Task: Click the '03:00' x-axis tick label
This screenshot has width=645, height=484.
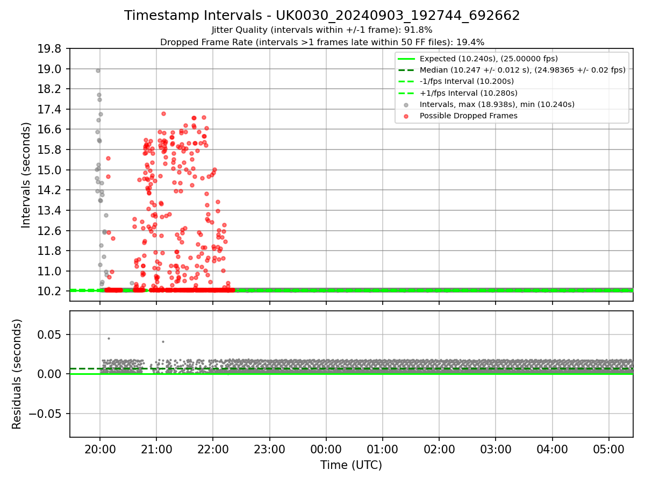Action: [x=496, y=450]
